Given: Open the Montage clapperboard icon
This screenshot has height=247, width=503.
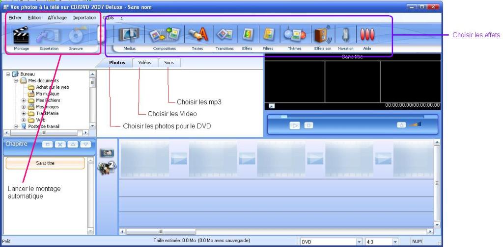Looking at the screenshot, I should 21,35.
